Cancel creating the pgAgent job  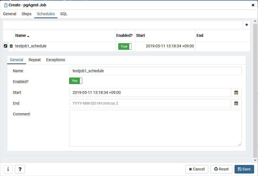point(197,169)
